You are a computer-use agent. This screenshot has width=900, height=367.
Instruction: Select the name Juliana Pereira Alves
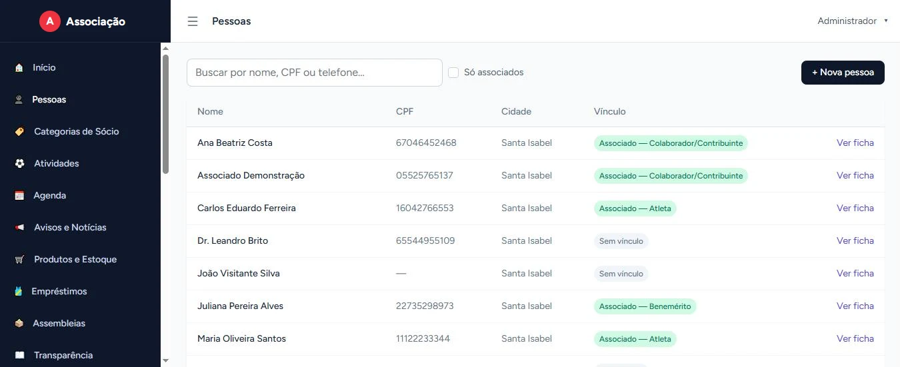(240, 306)
